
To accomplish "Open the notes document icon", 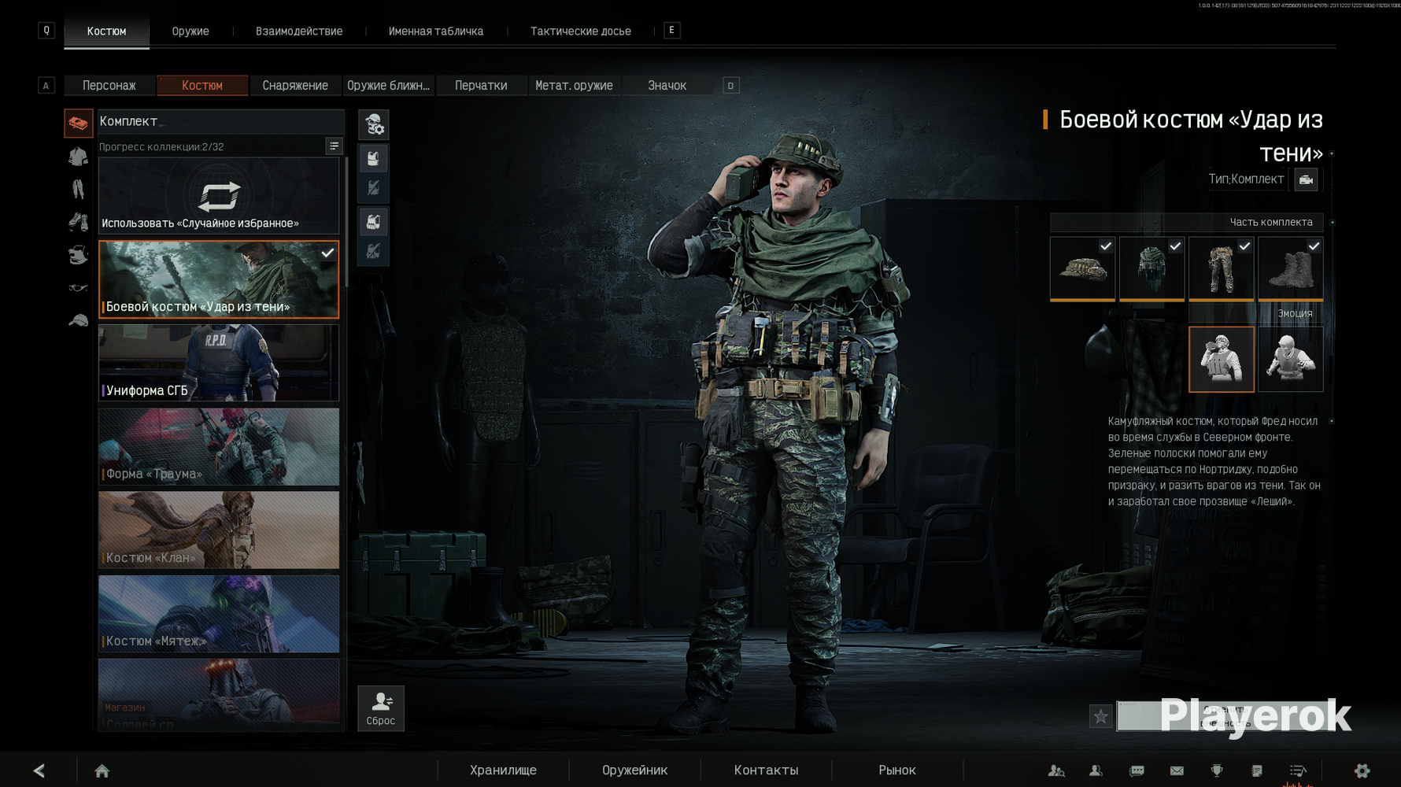I will [1257, 771].
